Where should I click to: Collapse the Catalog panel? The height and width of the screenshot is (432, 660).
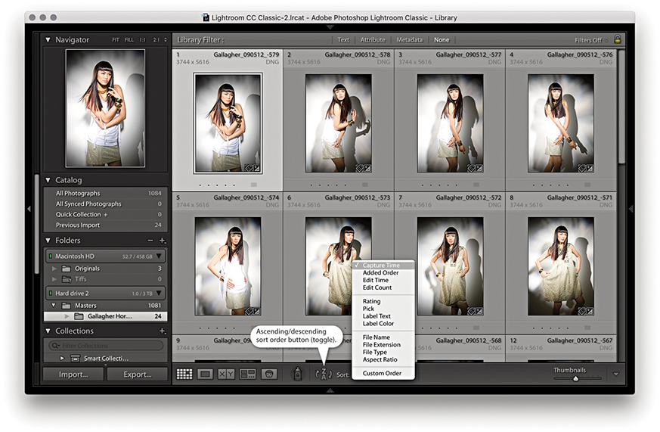click(48, 180)
